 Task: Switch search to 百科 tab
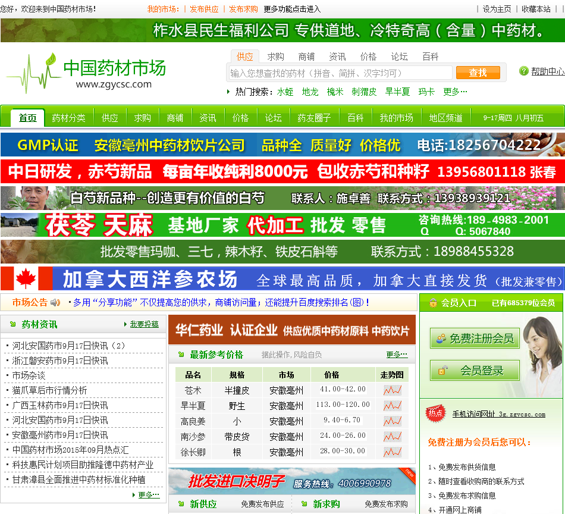(x=431, y=57)
